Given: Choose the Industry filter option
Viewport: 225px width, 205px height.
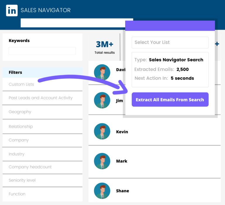Looking at the screenshot, I should click(x=17, y=154).
